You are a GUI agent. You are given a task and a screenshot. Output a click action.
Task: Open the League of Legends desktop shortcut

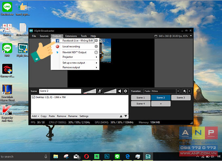(x=7, y=93)
